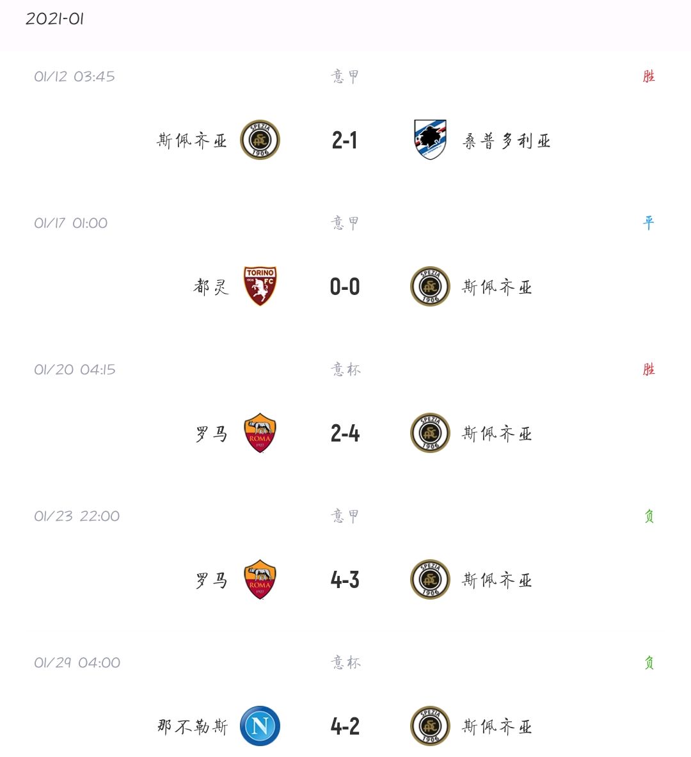
Task: Open the 4-2 Napoli match score
Action: coord(345,726)
